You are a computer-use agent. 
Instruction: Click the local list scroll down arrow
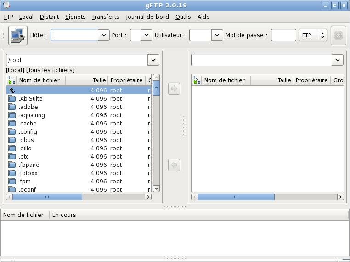point(156,189)
